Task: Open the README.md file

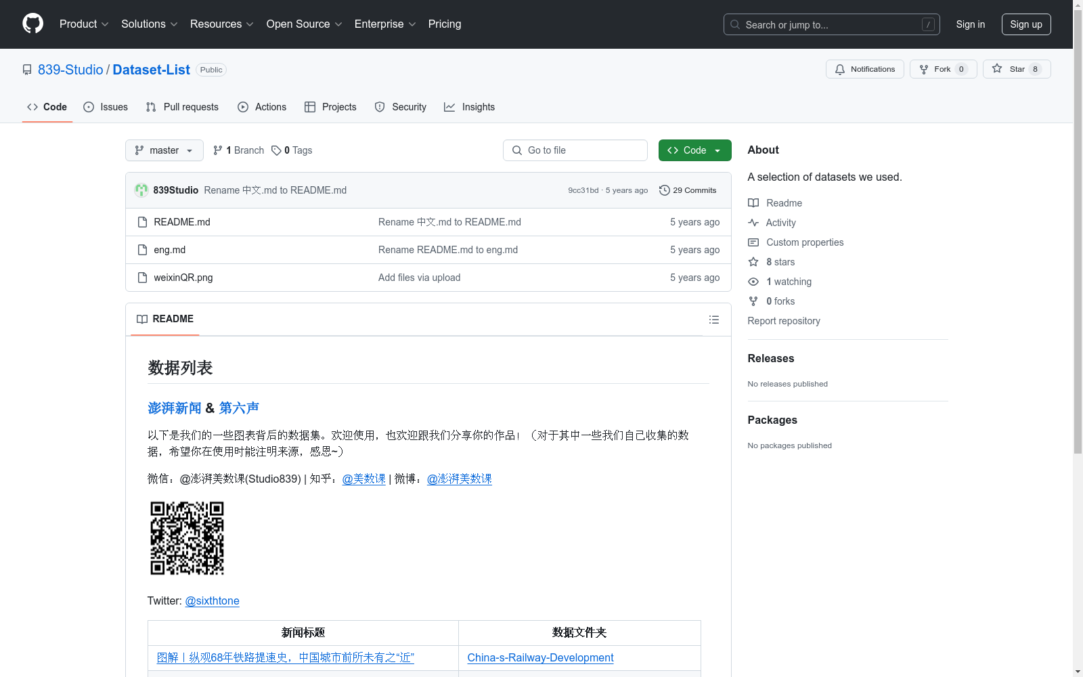Action: coord(182,222)
